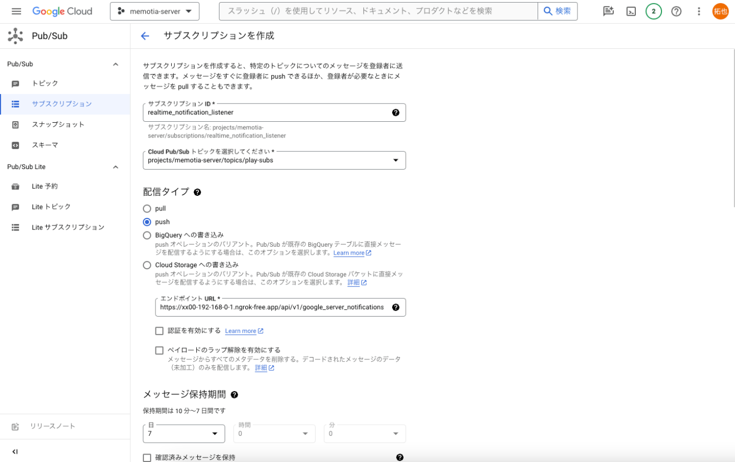Enable ペイロードのラップ解除 checkbox

pos(160,350)
